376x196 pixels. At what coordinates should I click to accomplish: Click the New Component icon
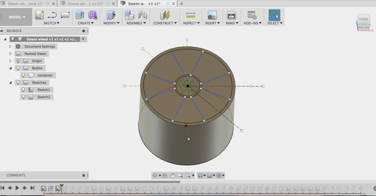click(x=130, y=15)
